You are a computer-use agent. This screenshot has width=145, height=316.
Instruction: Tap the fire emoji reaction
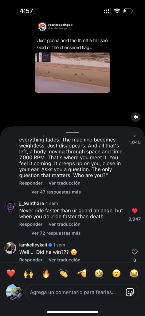[46, 273]
